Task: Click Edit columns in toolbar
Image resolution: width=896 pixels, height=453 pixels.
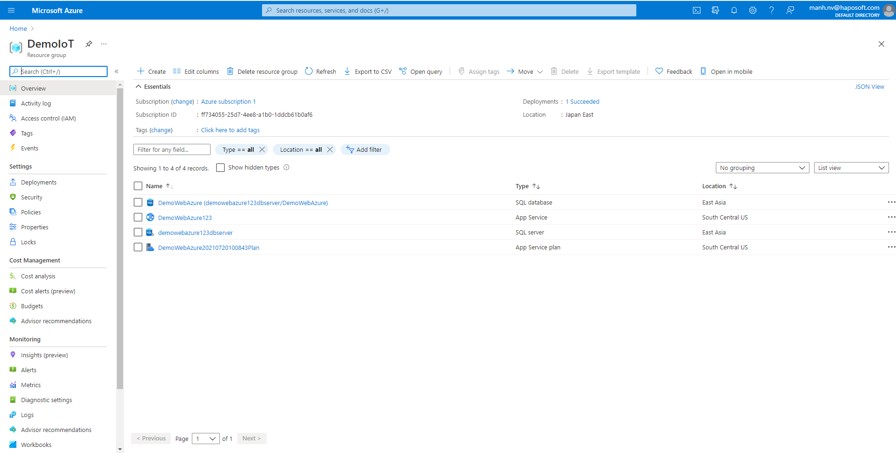Action: pos(196,71)
